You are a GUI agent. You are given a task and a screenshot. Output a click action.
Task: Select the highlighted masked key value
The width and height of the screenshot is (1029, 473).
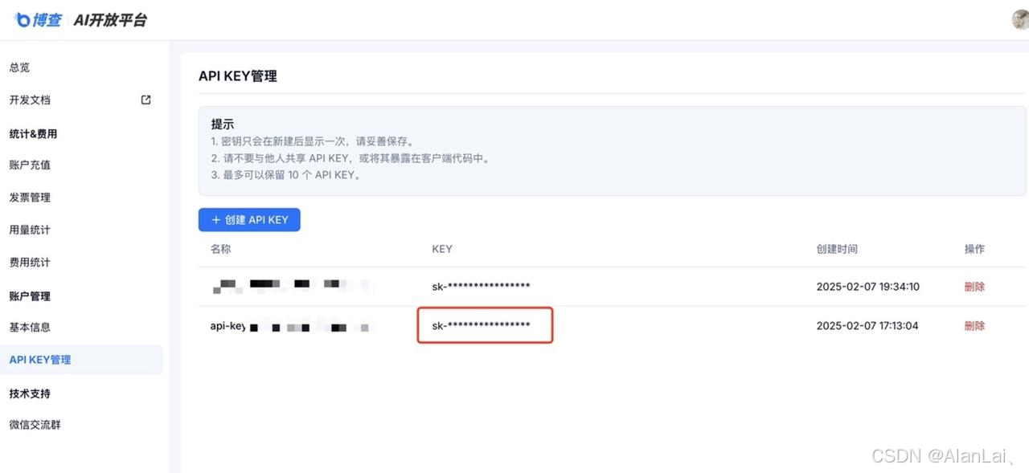485,325
